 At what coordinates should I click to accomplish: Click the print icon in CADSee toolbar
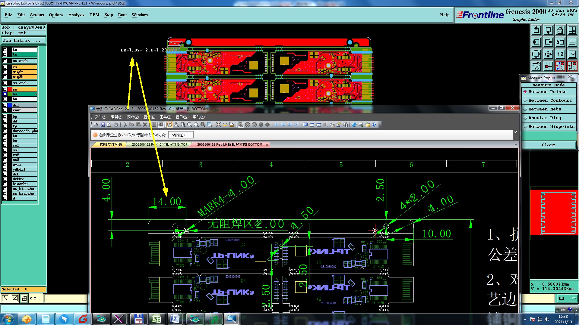pos(116,125)
